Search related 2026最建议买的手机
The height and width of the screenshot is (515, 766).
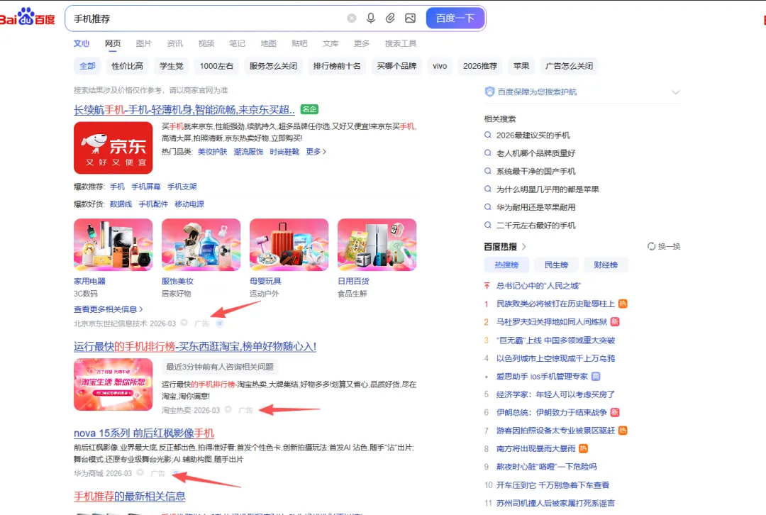coord(533,135)
